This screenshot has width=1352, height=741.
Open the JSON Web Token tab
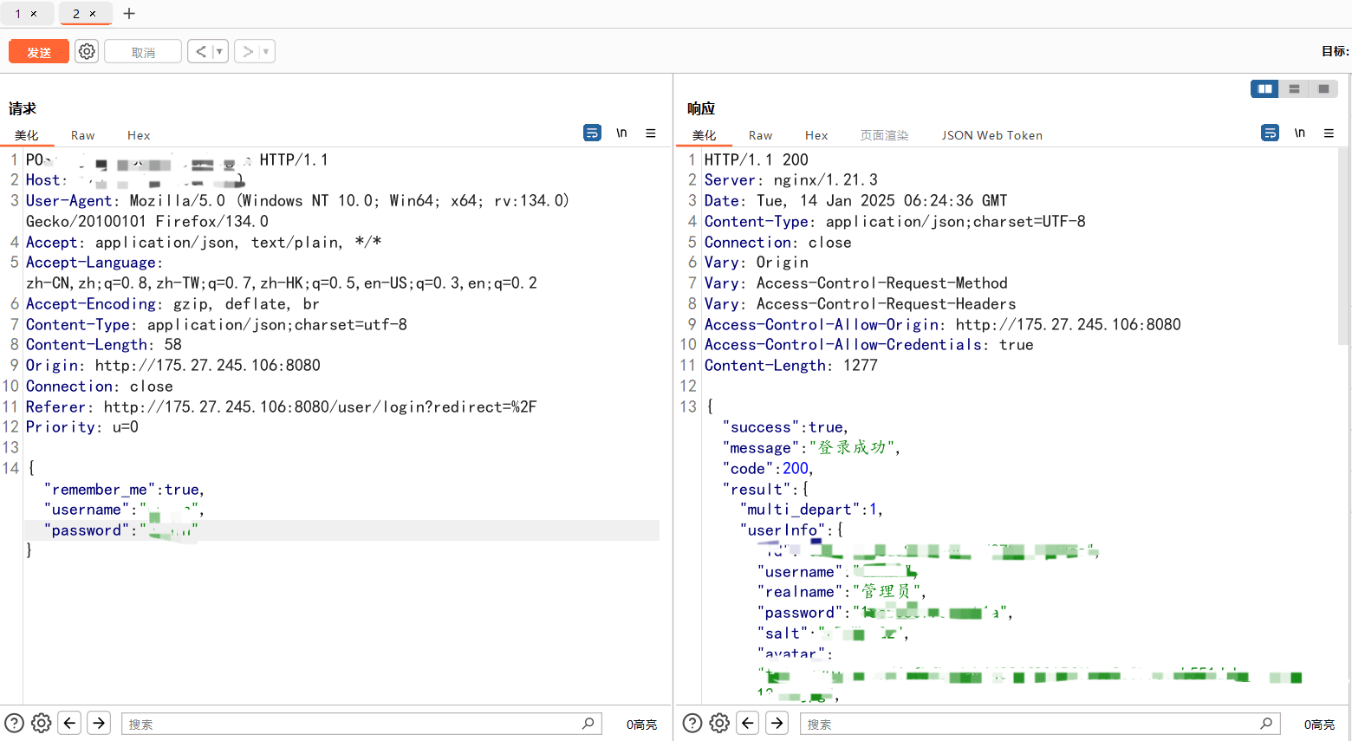(992, 135)
